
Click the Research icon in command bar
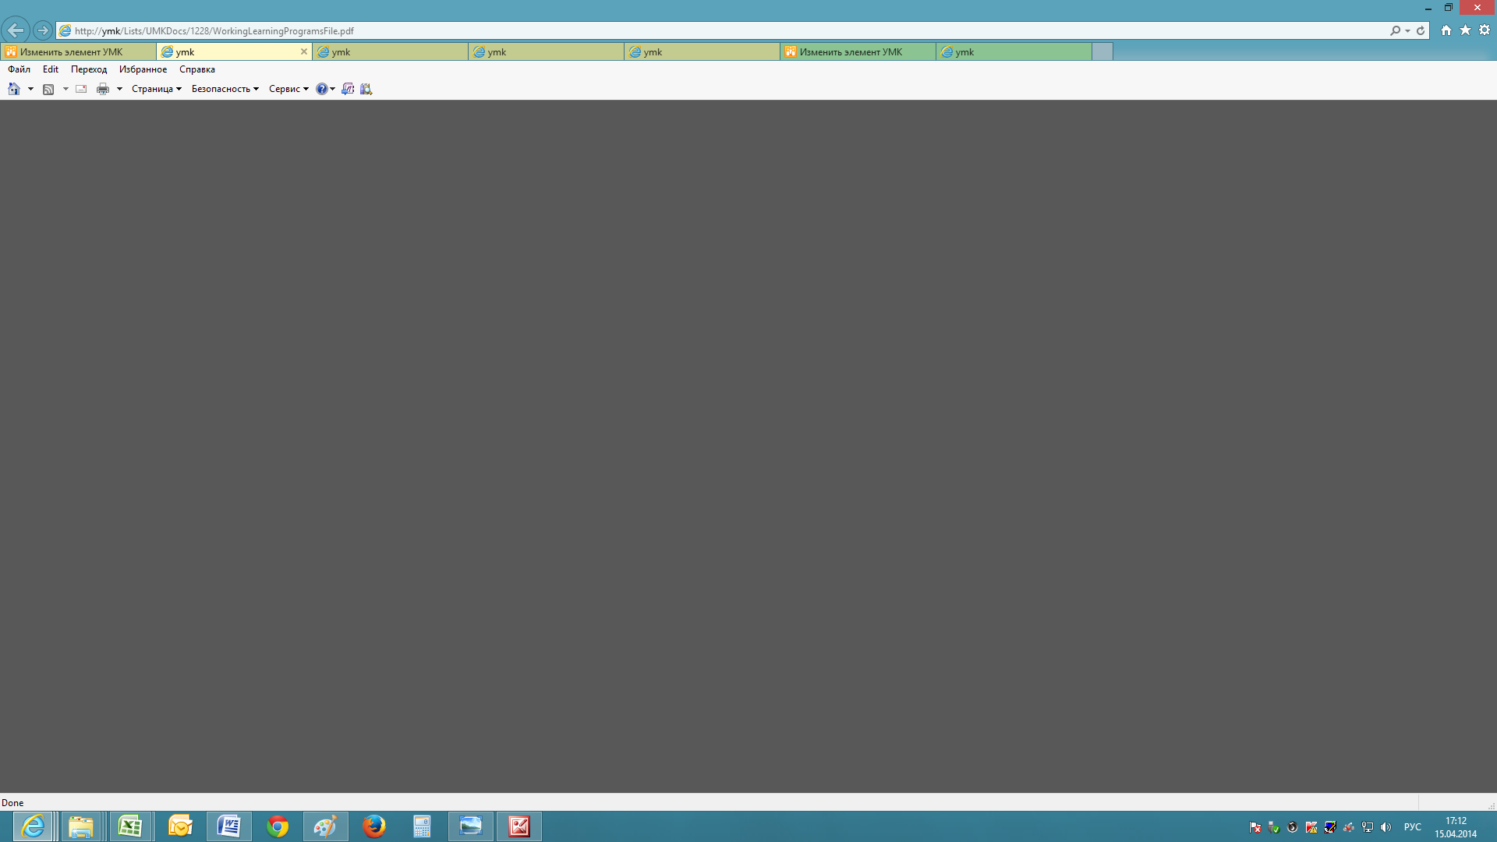pos(366,89)
